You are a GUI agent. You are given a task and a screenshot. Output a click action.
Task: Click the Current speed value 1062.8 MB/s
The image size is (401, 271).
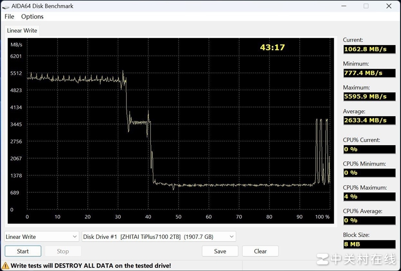pyautogui.click(x=369, y=49)
